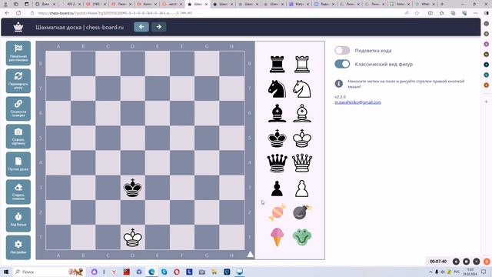Open a new browser tab
The height and width of the screenshot is (277, 492).
[442, 4]
